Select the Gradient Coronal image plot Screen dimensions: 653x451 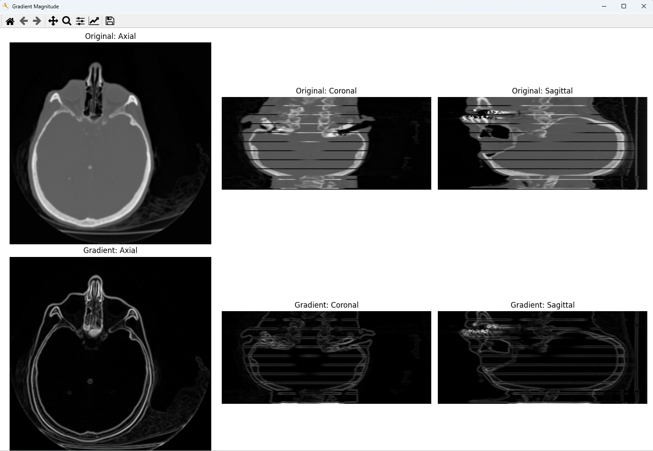pos(326,357)
